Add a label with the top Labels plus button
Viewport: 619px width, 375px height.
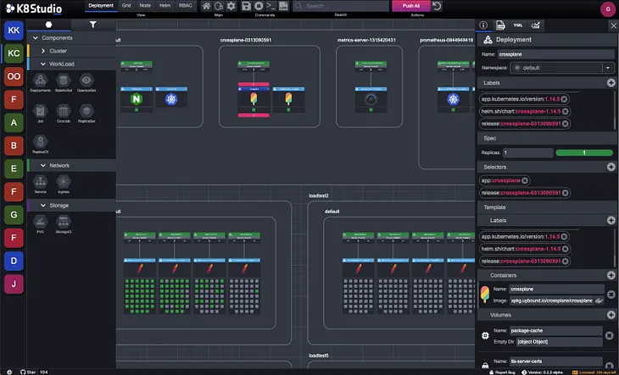click(x=611, y=83)
